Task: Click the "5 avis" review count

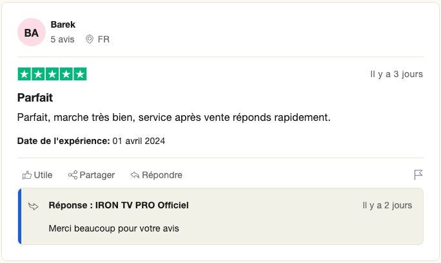Action: [63, 39]
